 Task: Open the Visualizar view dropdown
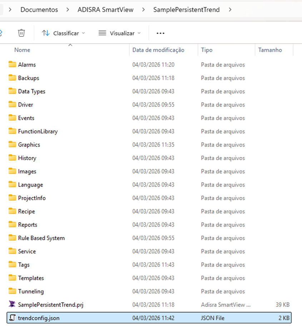(120, 33)
